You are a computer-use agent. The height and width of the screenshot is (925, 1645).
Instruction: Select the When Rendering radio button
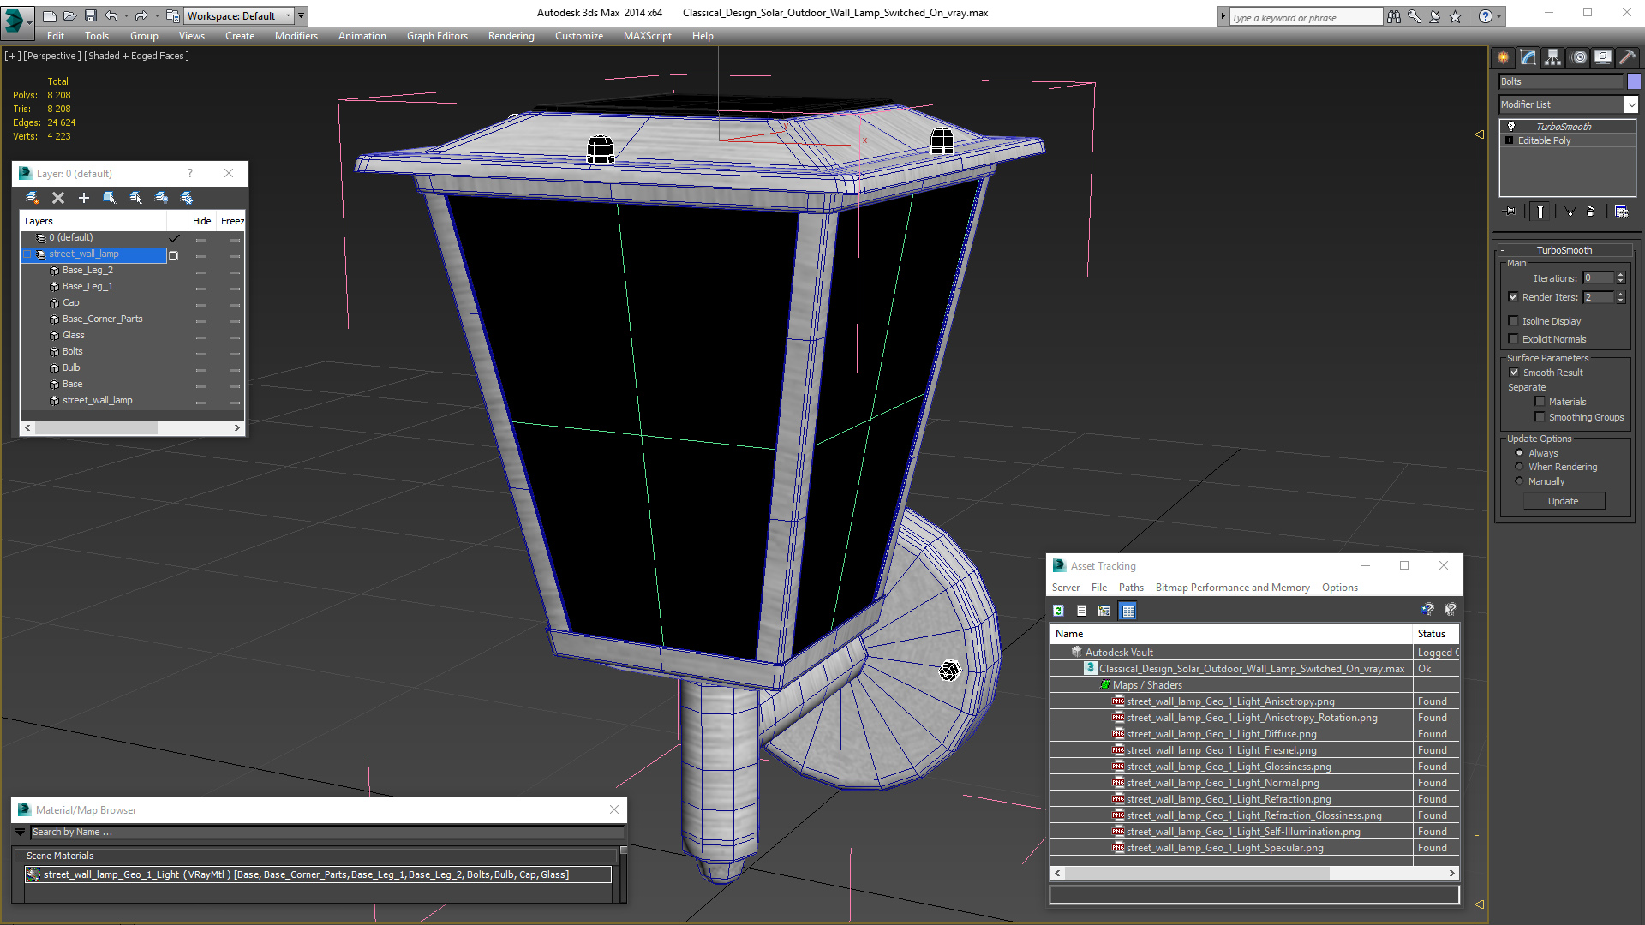pos(1520,467)
